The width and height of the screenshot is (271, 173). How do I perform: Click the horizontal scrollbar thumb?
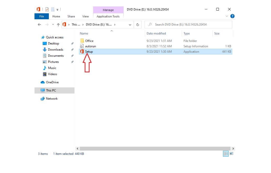pos(155,148)
